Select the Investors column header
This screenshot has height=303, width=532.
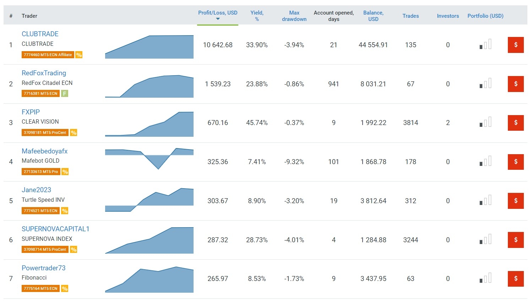click(x=448, y=16)
